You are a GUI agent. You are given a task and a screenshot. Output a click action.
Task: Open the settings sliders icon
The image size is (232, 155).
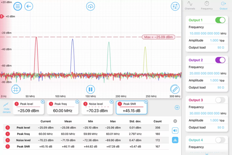(x=175, y=6)
